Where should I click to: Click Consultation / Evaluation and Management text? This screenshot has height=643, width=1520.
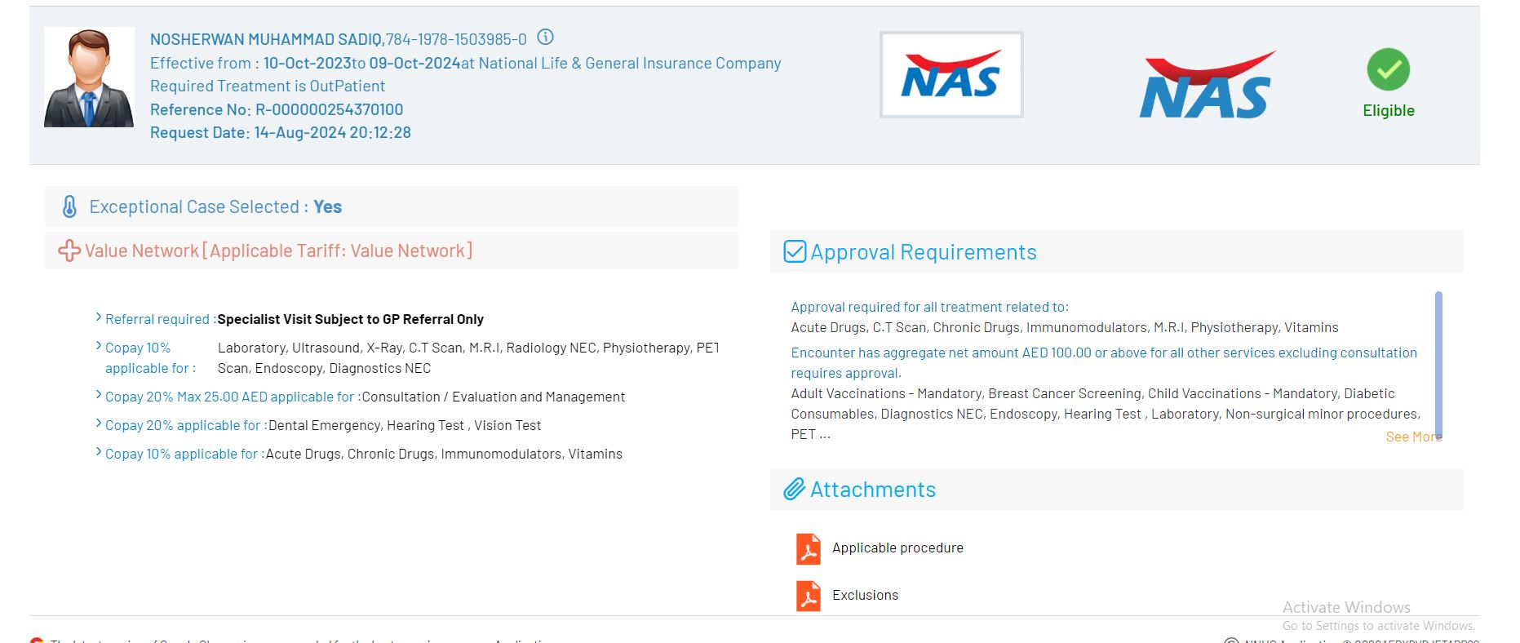coord(494,397)
